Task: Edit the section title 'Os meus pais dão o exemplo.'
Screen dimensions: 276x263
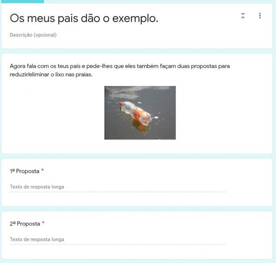Action: click(x=84, y=18)
